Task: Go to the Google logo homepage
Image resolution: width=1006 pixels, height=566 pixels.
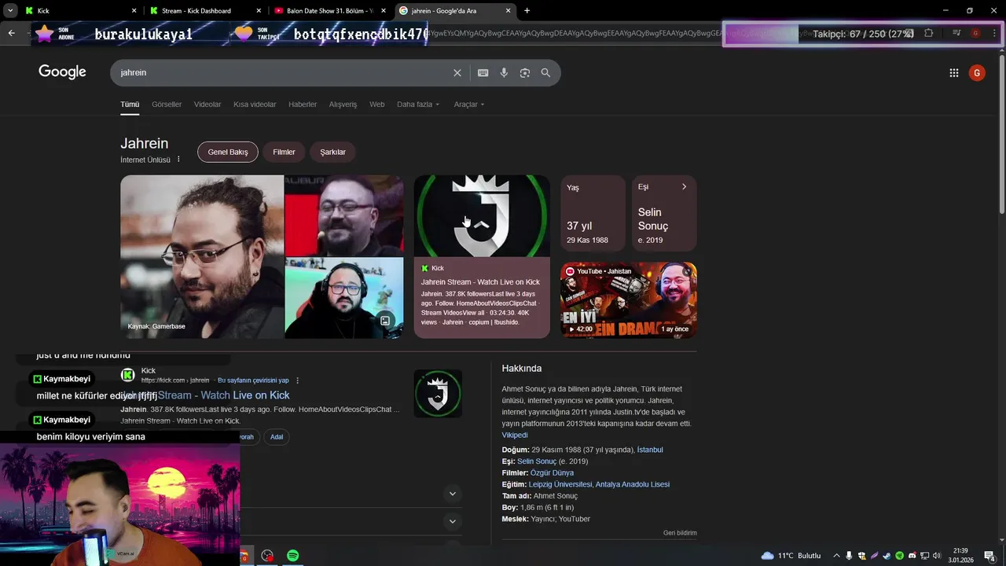Action: click(62, 72)
